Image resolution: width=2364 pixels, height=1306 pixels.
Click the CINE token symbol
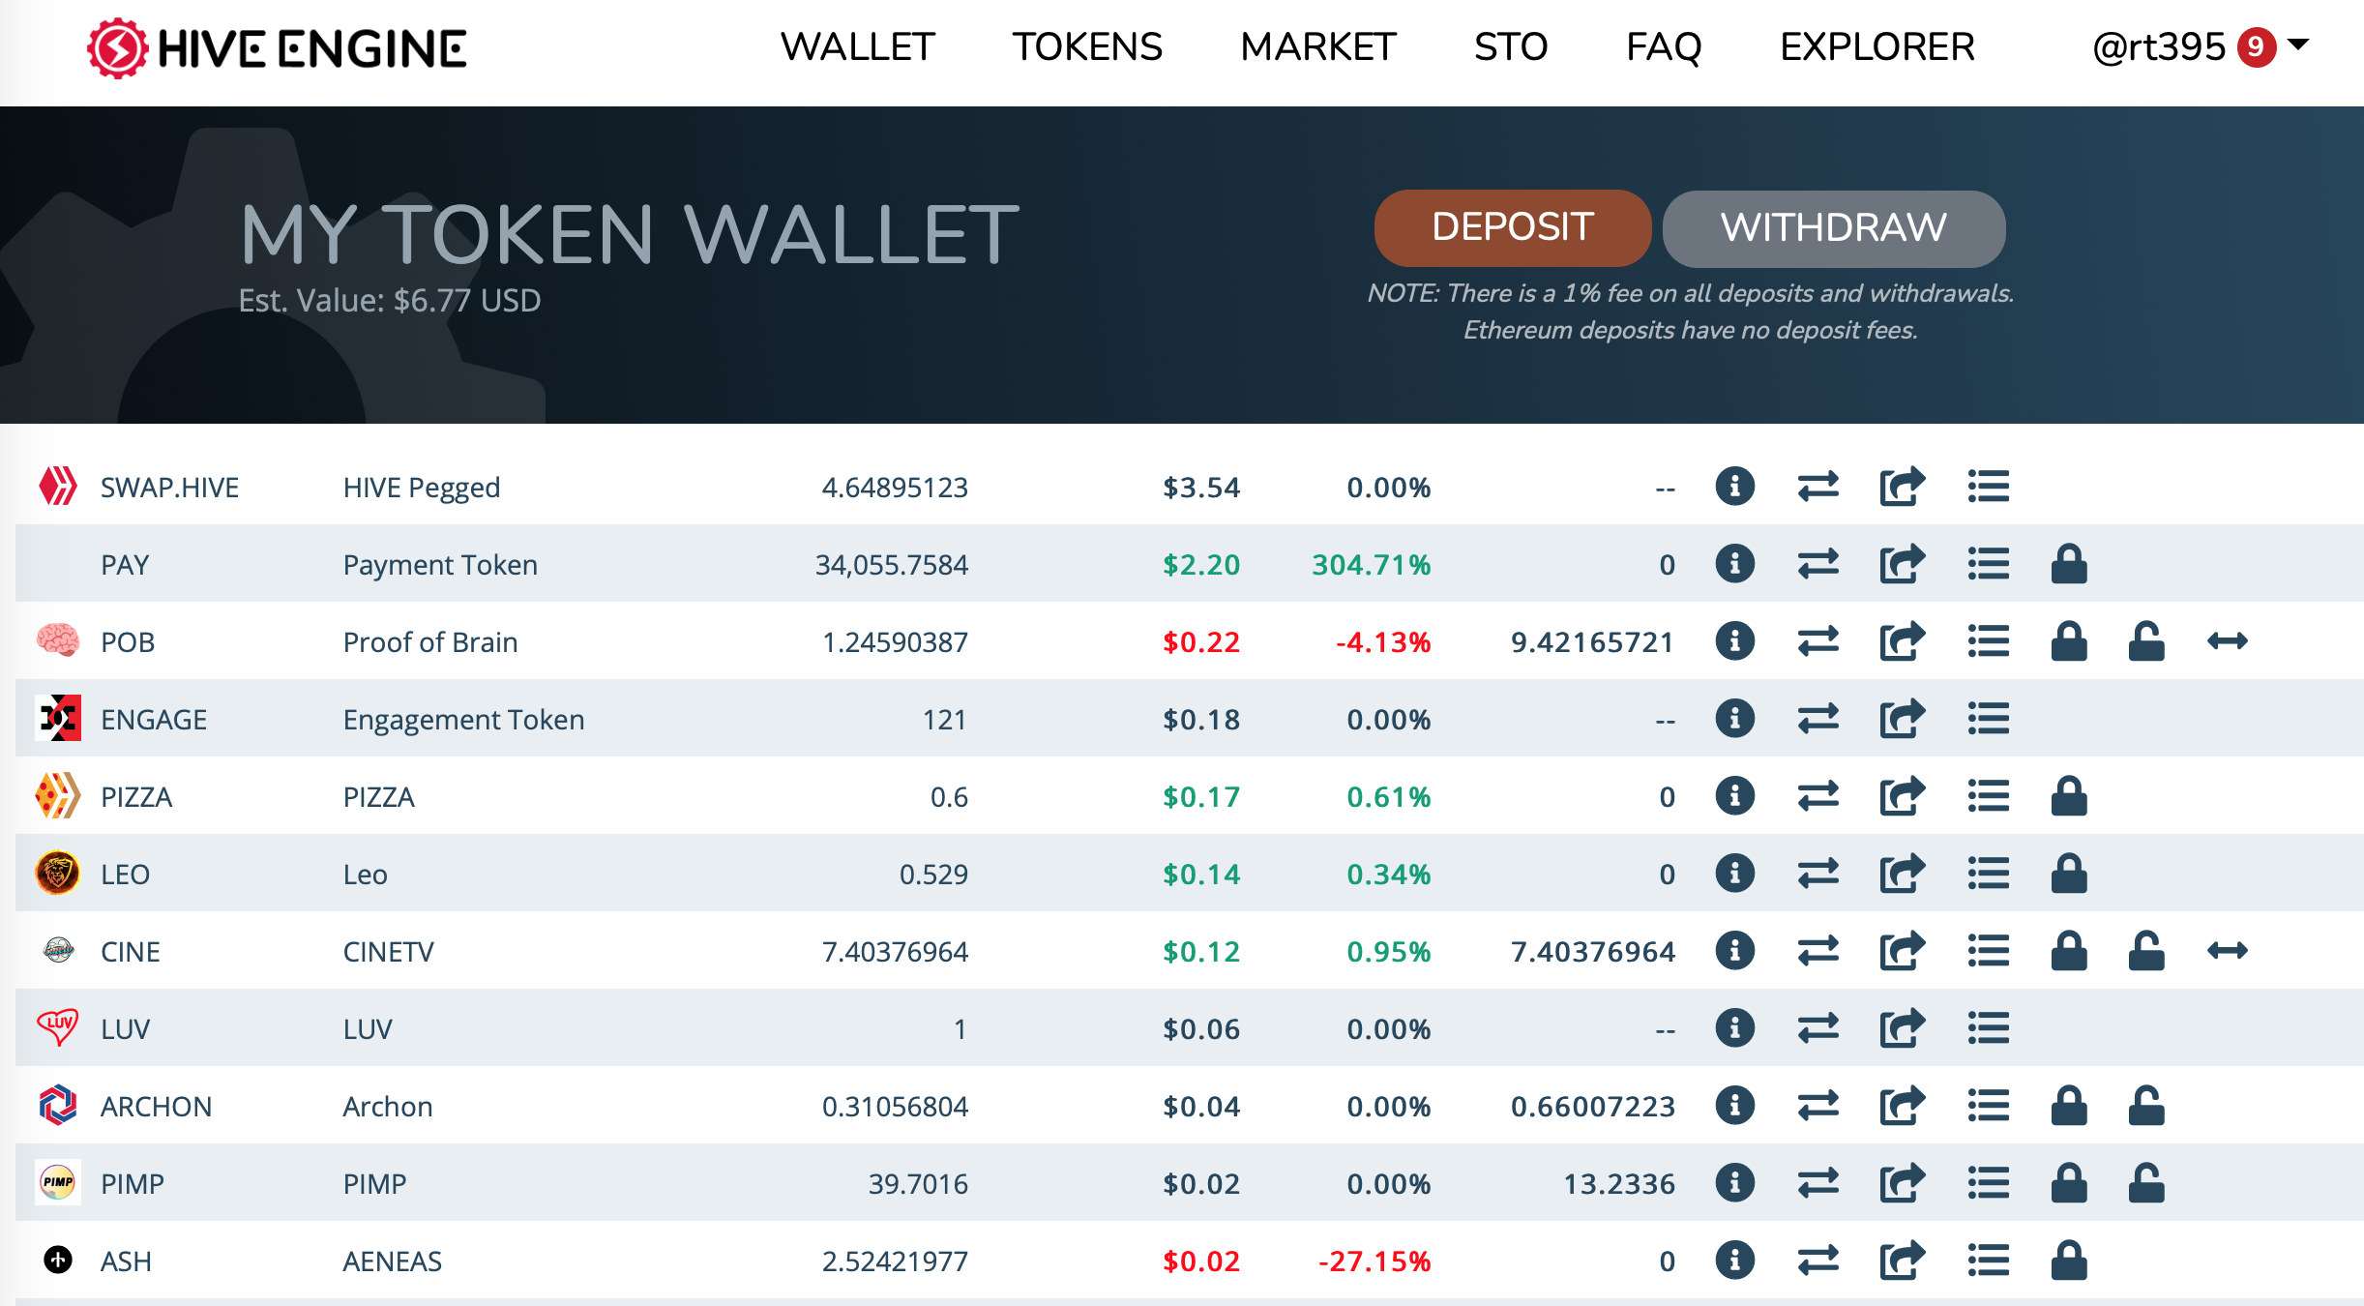(x=131, y=952)
